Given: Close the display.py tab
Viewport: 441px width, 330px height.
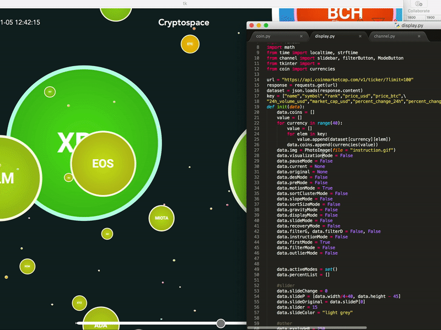Looking at the screenshot, I should pyautogui.click(x=360, y=36).
